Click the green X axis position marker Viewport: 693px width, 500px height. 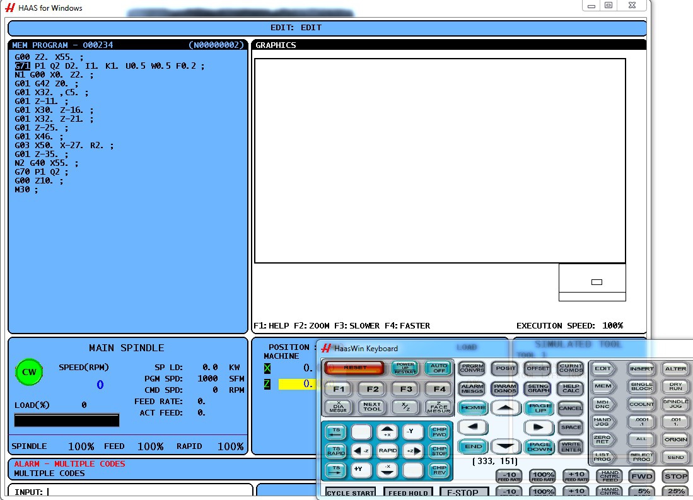click(267, 368)
